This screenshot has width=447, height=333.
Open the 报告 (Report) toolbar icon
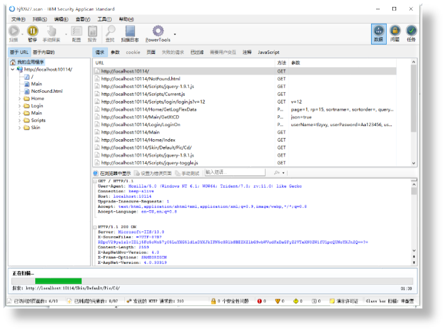(x=92, y=31)
